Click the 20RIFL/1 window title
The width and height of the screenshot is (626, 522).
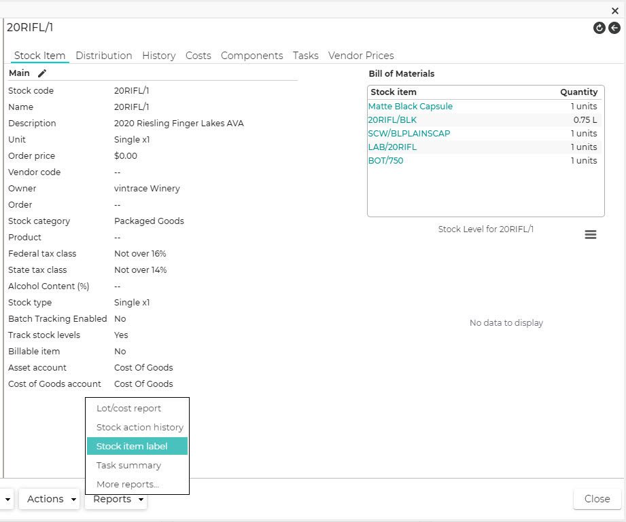(30, 28)
